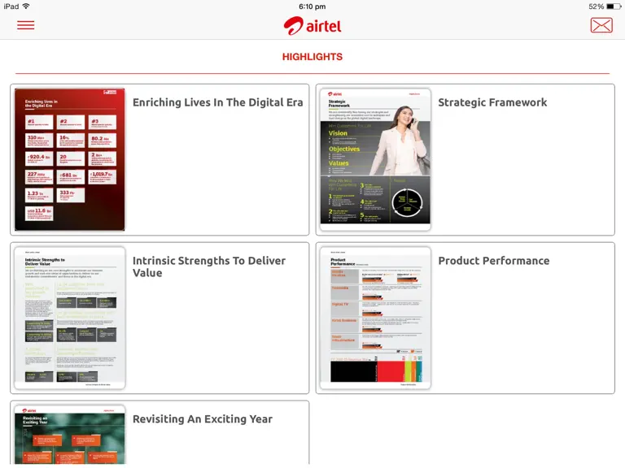
Task: Open Intrinsic Strengths page thumbnail
Action: [70, 318]
